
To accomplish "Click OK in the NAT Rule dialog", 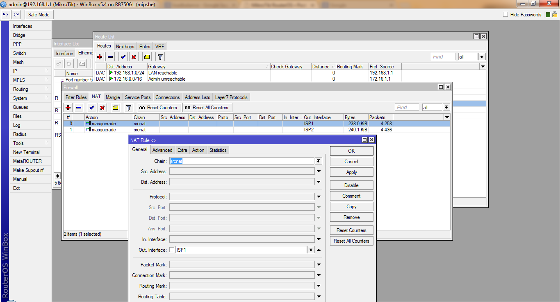I will pyautogui.click(x=351, y=151).
